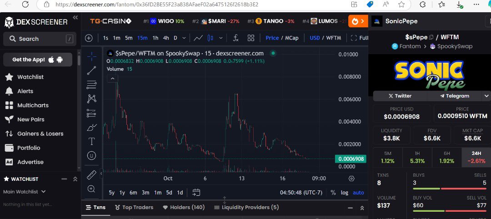Image resolution: width=491 pixels, height=219 pixels.
Task: Open the Liquidity Providers (5) tab
Action: point(246,207)
